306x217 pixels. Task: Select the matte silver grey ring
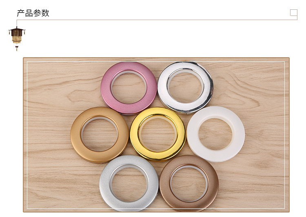(x=129, y=183)
